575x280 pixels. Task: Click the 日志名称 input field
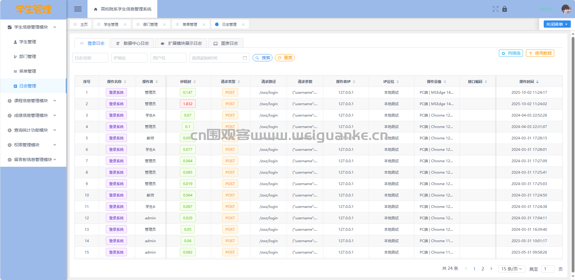tap(90, 58)
